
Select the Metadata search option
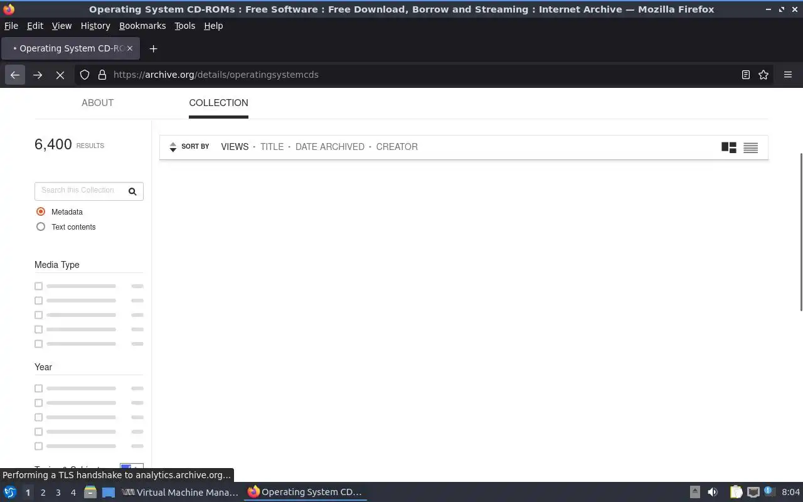pos(41,211)
